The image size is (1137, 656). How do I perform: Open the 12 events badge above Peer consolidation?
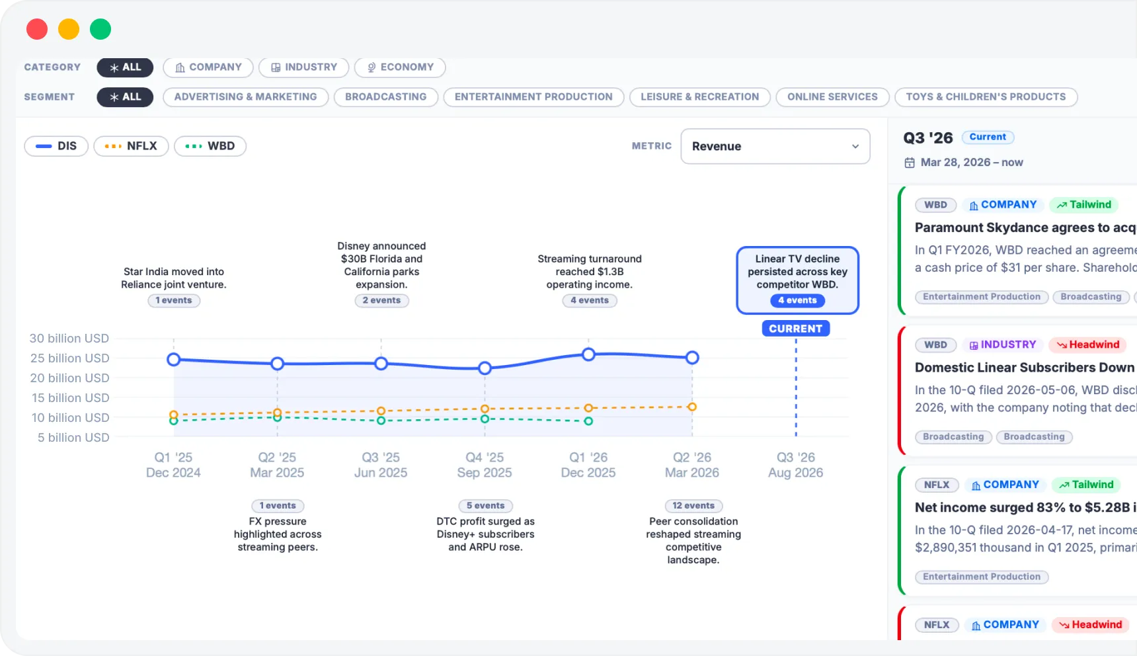pos(693,506)
